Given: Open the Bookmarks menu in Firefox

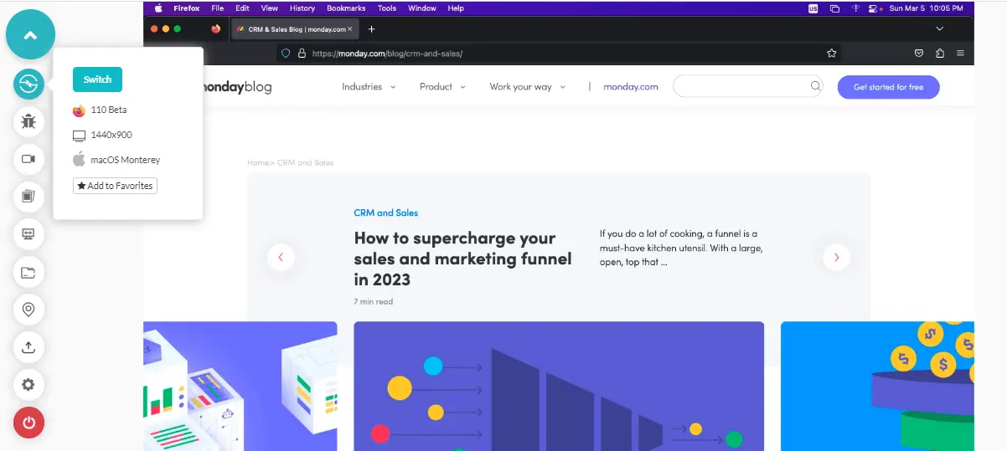Looking at the screenshot, I should coord(346,8).
